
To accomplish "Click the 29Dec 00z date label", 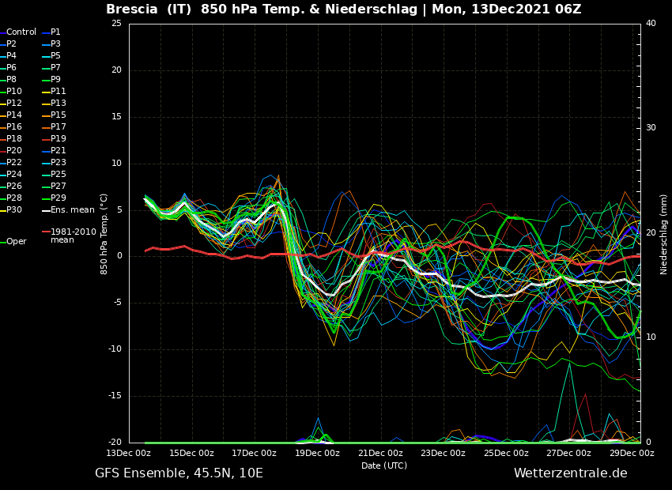I will click(x=632, y=453).
